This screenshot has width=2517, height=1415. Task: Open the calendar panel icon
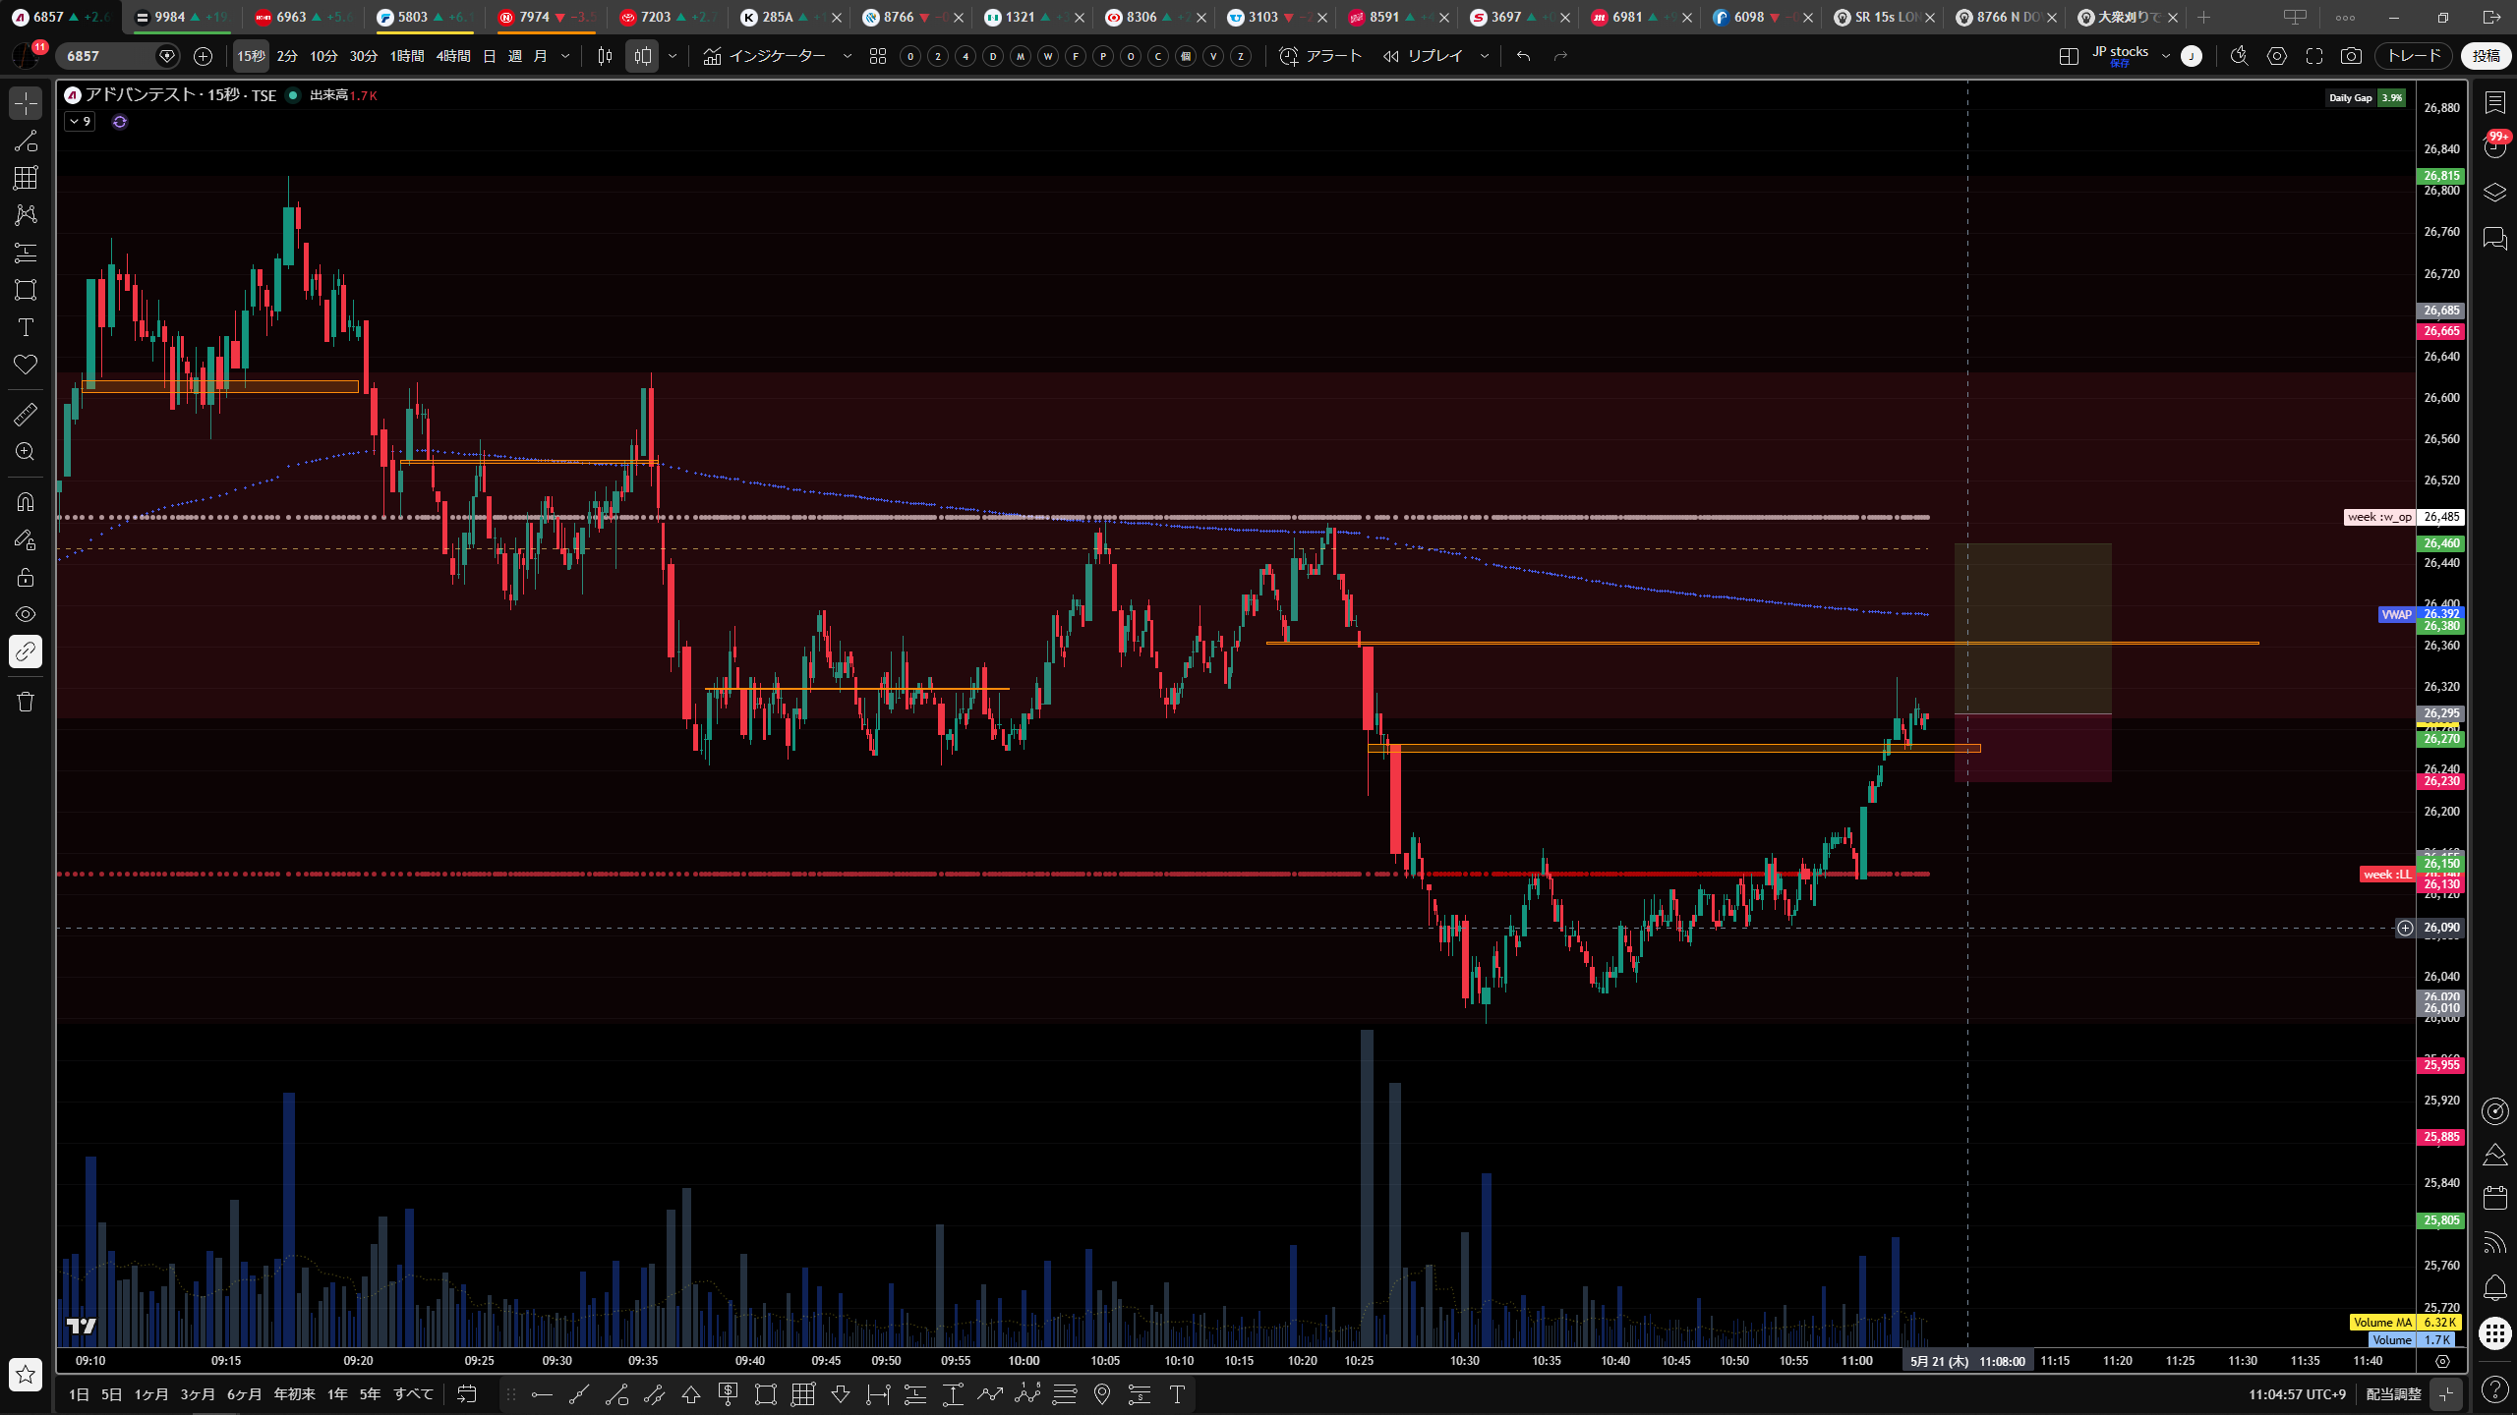[x=2494, y=1197]
